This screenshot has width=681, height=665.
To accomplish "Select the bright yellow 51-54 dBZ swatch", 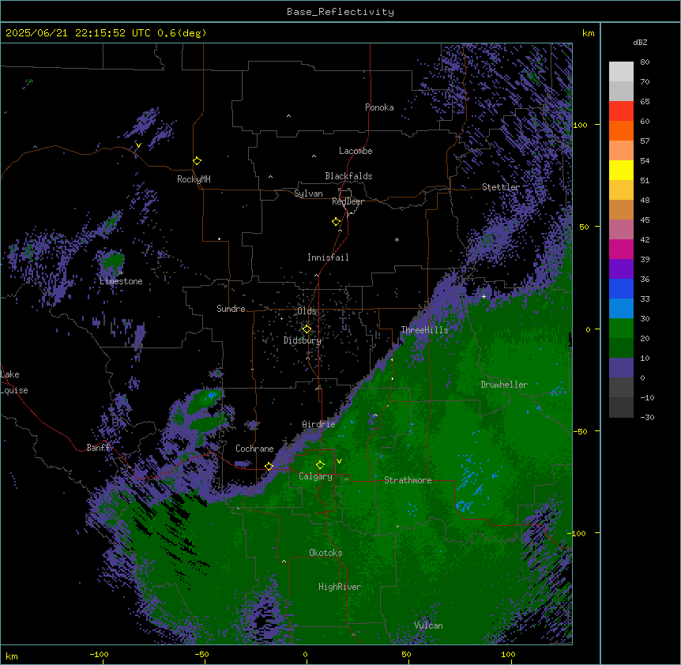I will [x=621, y=170].
